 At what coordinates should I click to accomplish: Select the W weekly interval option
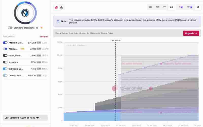[x=189, y=7]
